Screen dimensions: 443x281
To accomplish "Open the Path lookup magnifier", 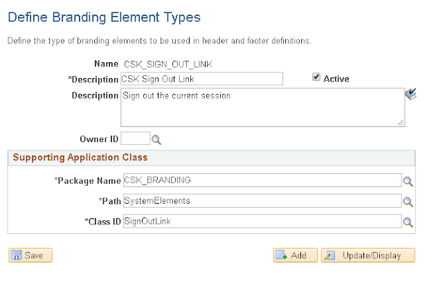I will point(408,202).
